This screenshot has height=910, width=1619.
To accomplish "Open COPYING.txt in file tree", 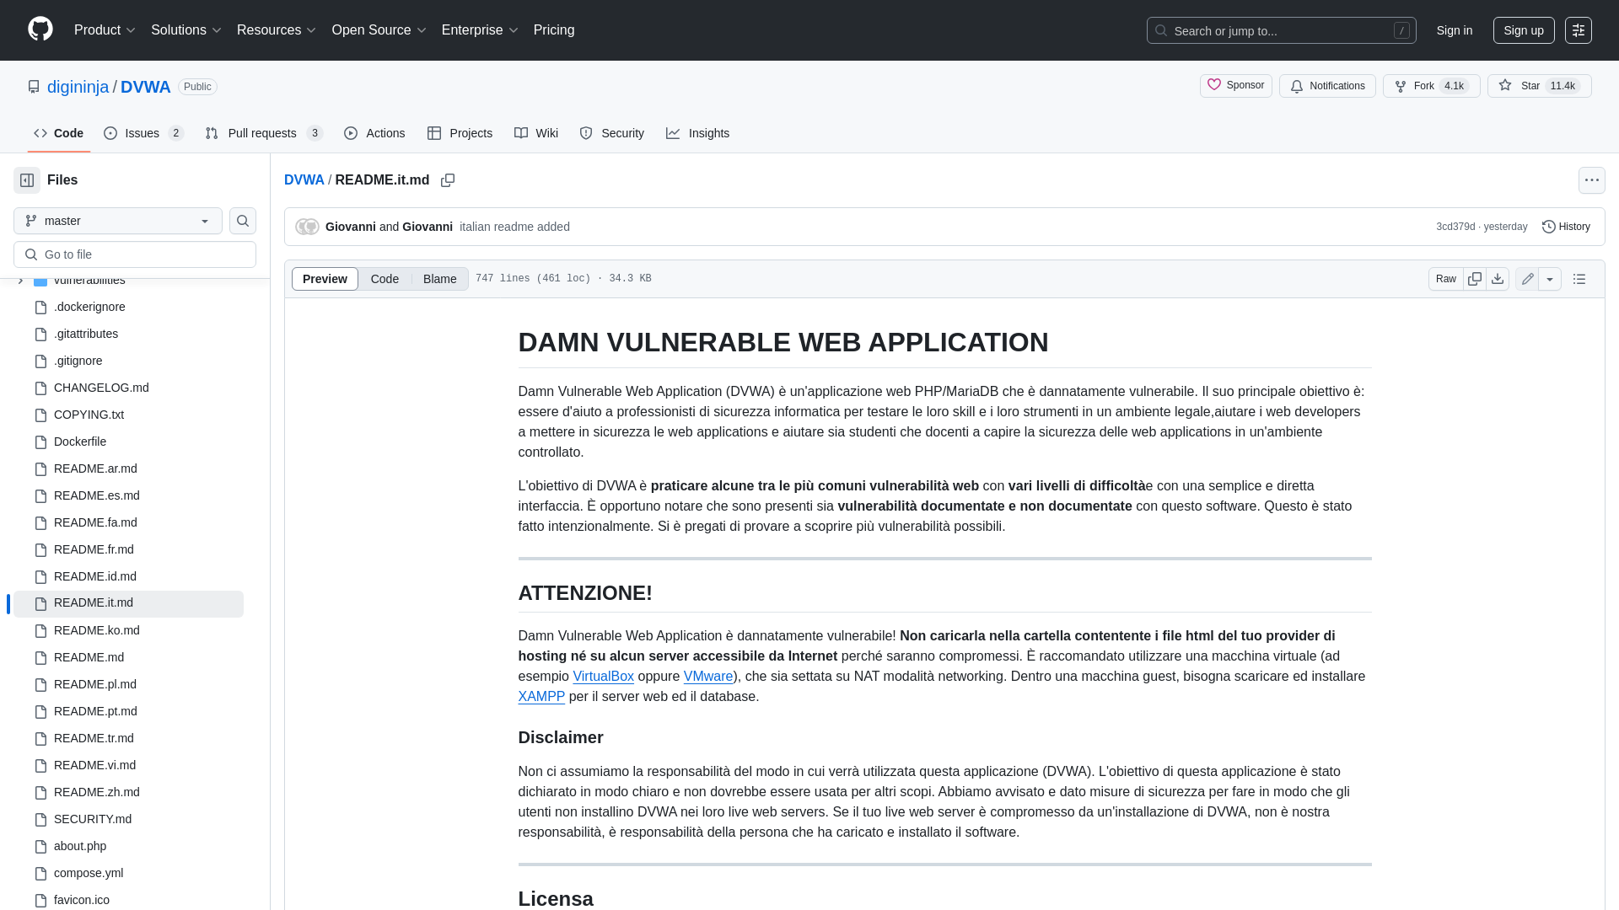I will 89,415.
